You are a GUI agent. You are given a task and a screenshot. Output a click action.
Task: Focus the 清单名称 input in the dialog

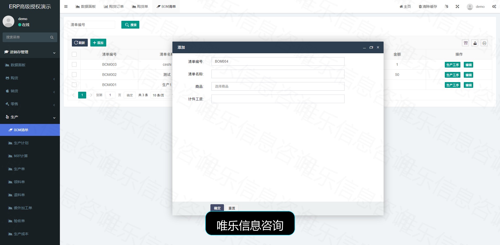(278, 74)
